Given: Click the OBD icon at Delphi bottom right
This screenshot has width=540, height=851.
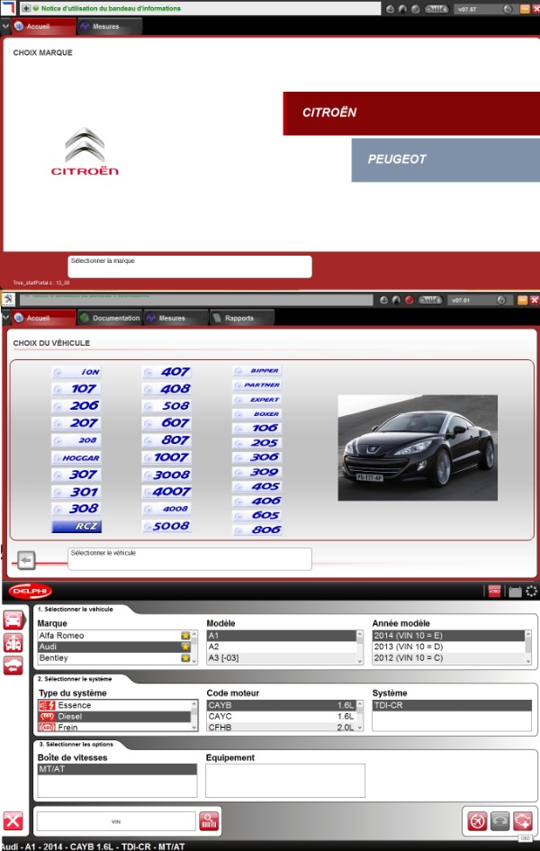Looking at the screenshot, I should coord(523,821).
